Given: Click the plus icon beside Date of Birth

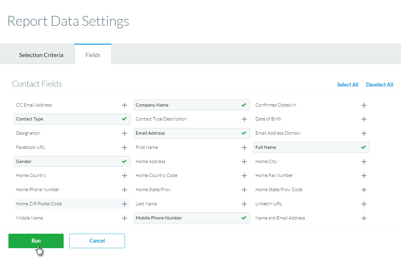Looking at the screenshot, I should coord(364,119).
